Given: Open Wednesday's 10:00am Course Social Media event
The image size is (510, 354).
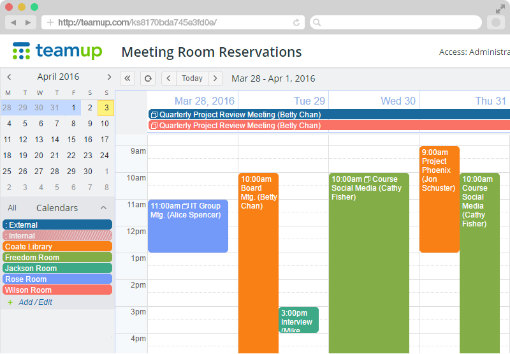Looking at the screenshot, I should [x=369, y=263].
